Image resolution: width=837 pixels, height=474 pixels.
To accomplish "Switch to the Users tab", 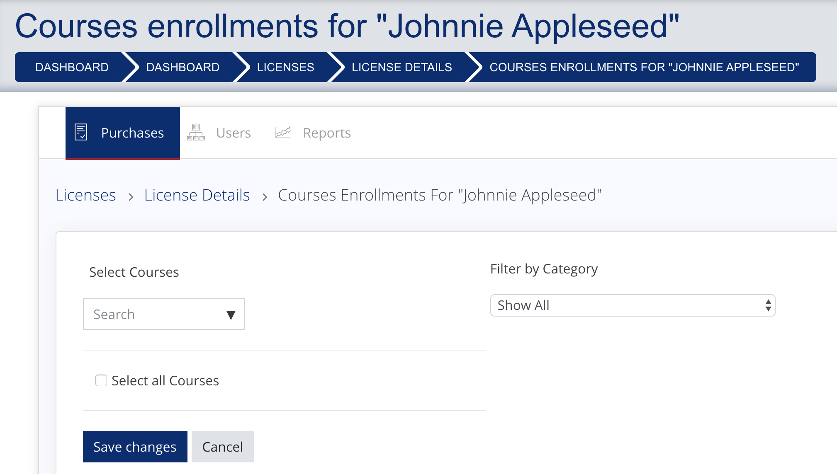I will point(233,133).
